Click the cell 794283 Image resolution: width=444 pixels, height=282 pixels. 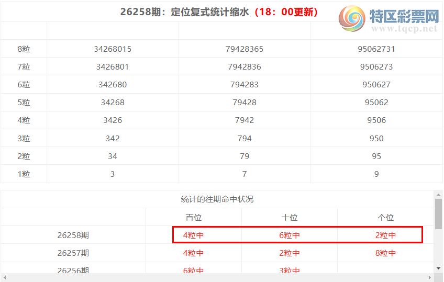[x=245, y=85]
